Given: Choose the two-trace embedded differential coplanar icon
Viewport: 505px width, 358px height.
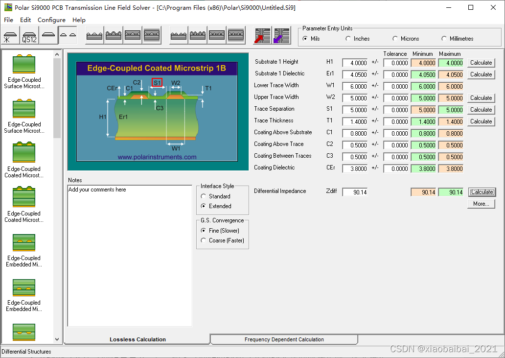Looking at the screenshot, I should 217,35.
